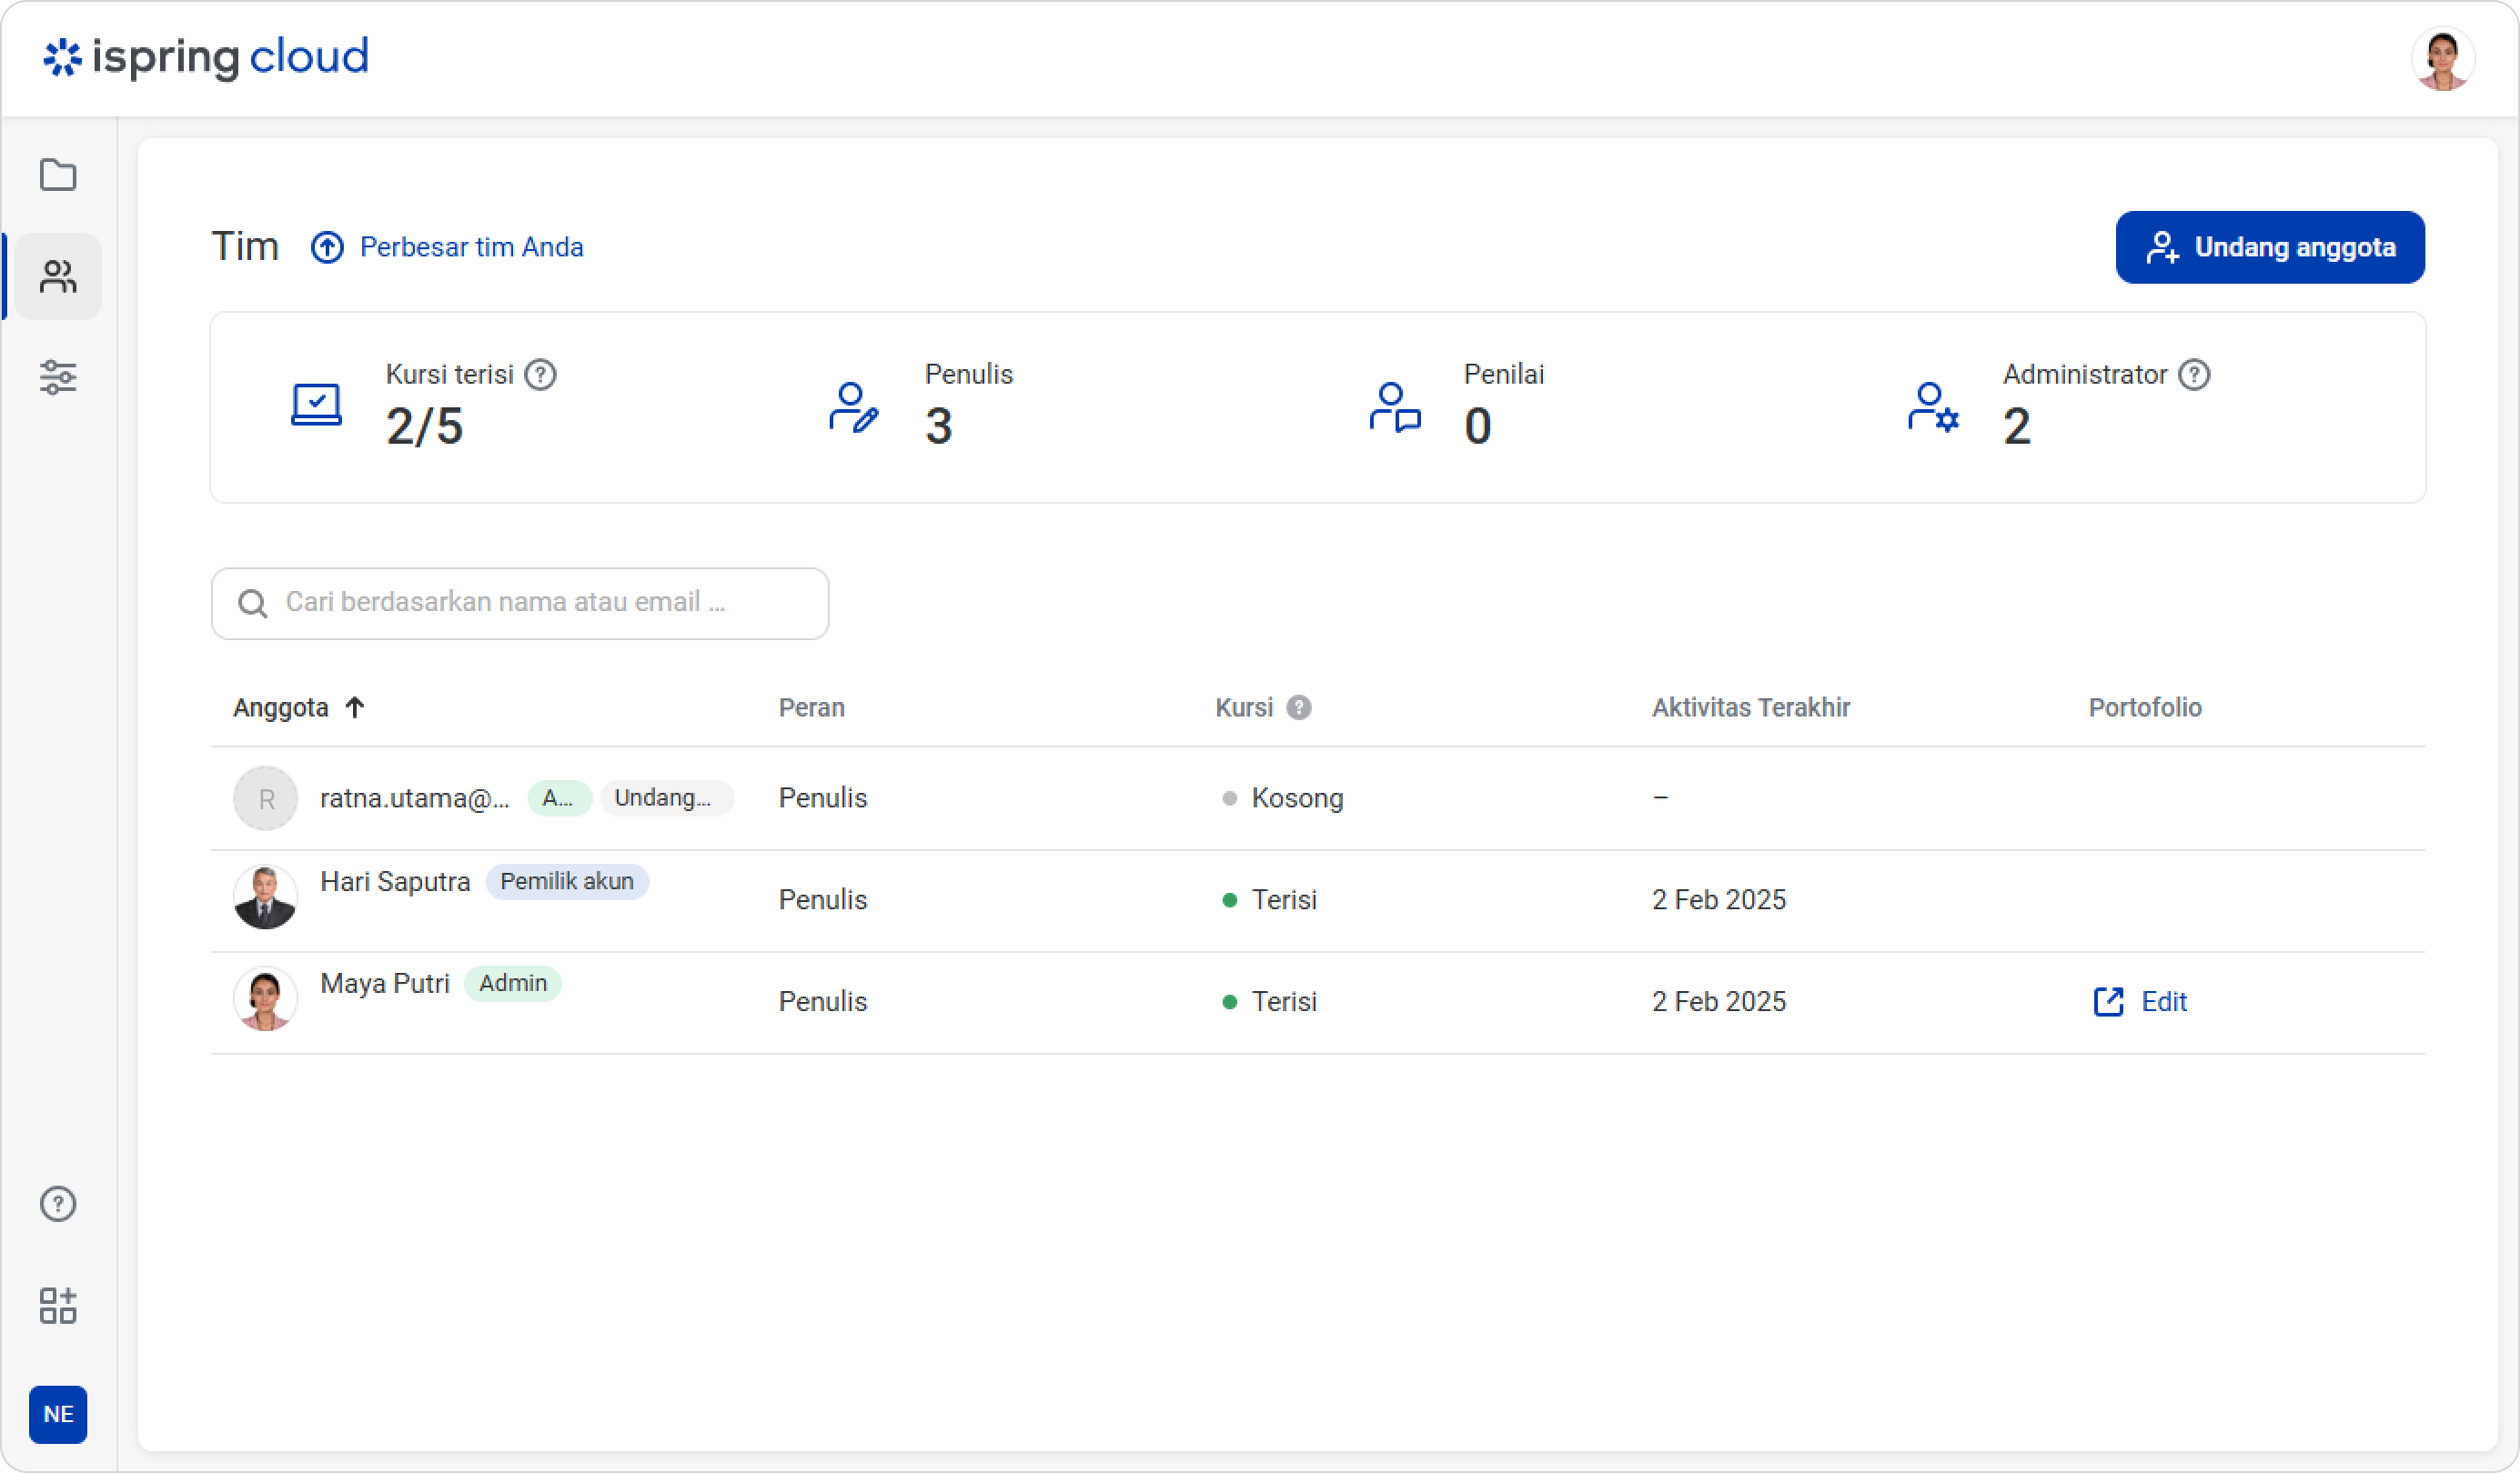Select the ratna.utama@... member name

[415, 797]
